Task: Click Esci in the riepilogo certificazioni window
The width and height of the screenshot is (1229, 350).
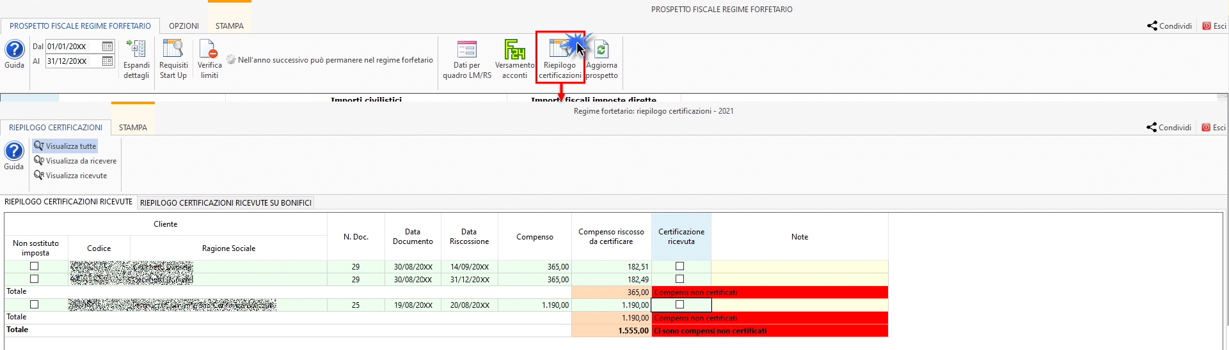Action: pos(1214,128)
